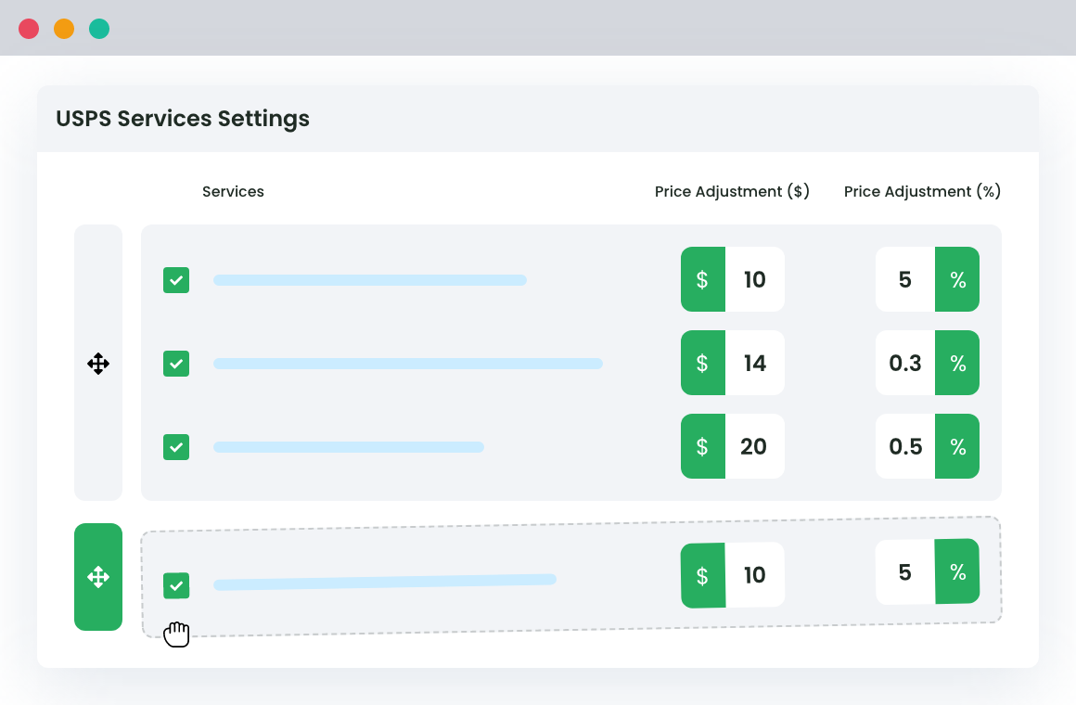1076x705 pixels.
Task: Uncheck the service checkbox in the $20 row
Action: (176, 447)
